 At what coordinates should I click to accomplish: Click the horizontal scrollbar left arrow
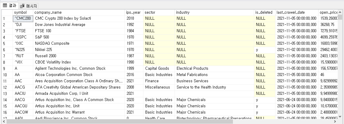4,121
